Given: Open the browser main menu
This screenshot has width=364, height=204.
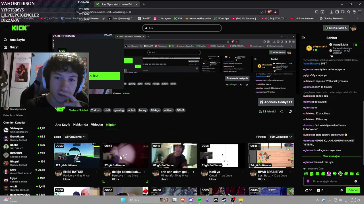Looking at the screenshot, I should 360,12.
